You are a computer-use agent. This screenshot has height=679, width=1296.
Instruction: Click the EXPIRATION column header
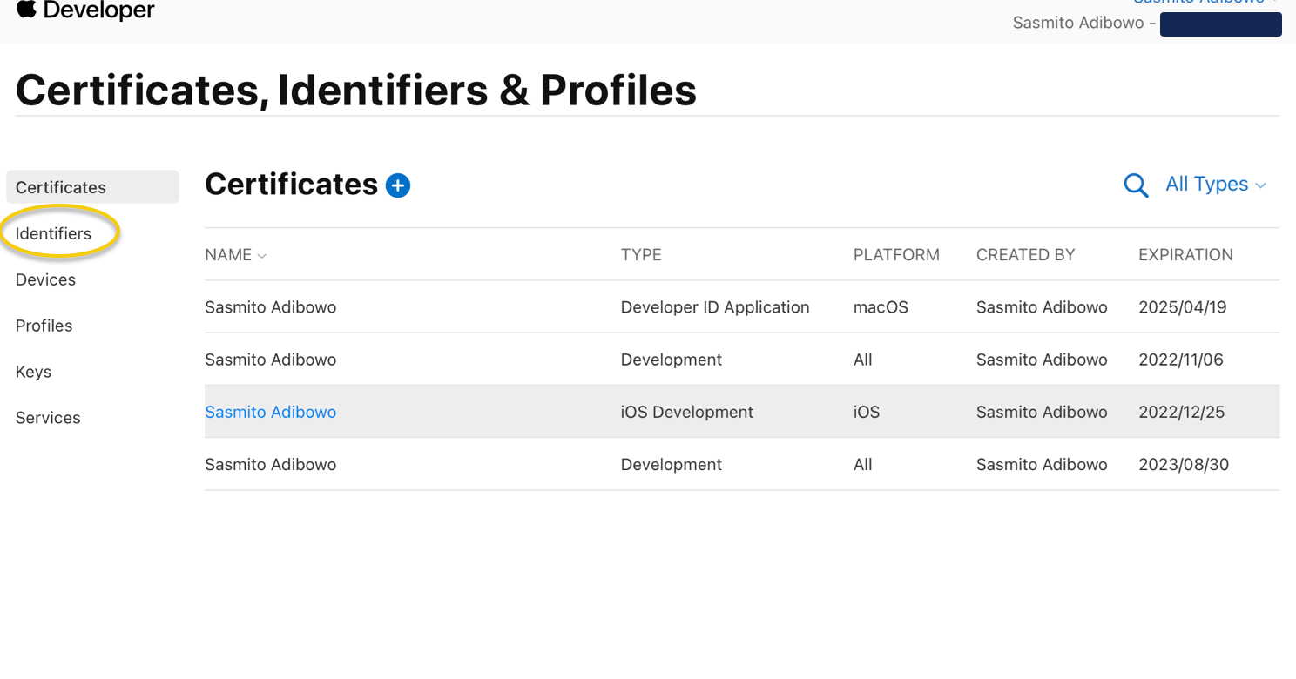1185,255
